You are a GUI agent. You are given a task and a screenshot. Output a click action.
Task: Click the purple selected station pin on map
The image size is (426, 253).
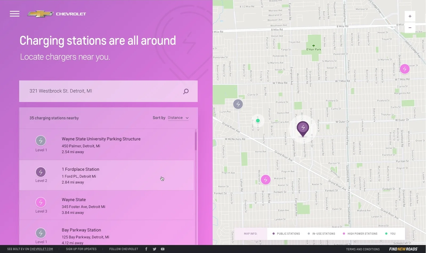coord(303,129)
